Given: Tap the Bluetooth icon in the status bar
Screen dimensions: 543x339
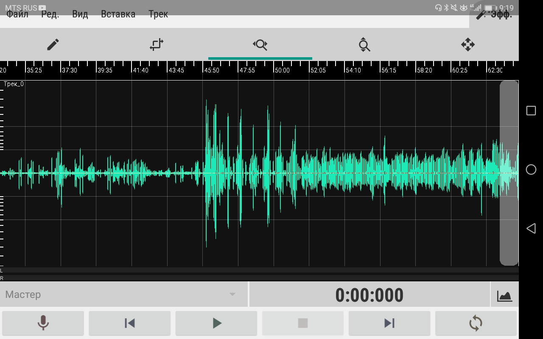Looking at the screenshot, I should click(446, 8).
